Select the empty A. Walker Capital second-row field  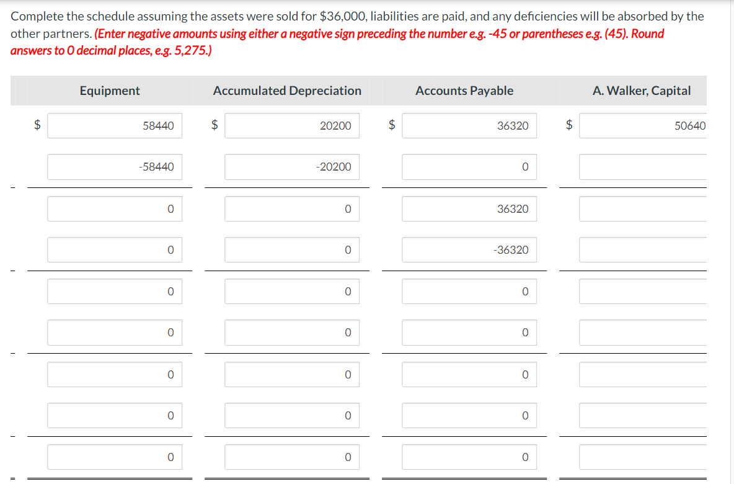coord(642,166)
